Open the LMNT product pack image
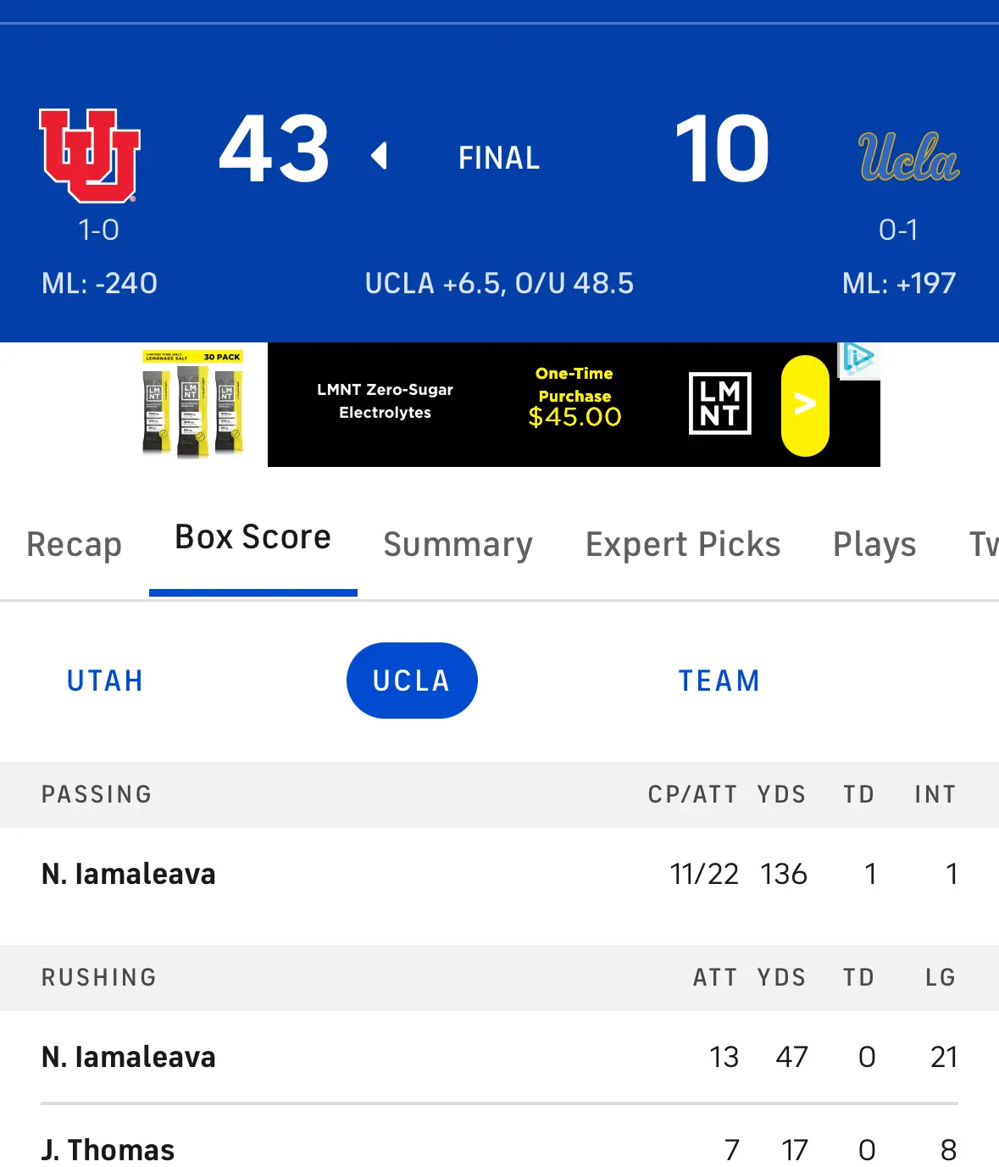The height and width of the screenshot is (1167, 999). [193, 403]
